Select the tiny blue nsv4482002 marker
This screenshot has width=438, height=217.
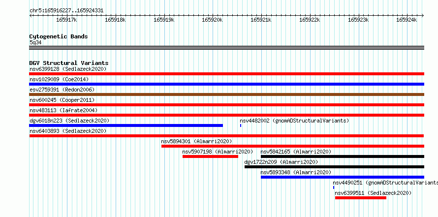tap(241, 125)
